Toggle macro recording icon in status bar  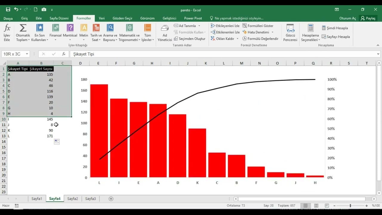point(17,206)
